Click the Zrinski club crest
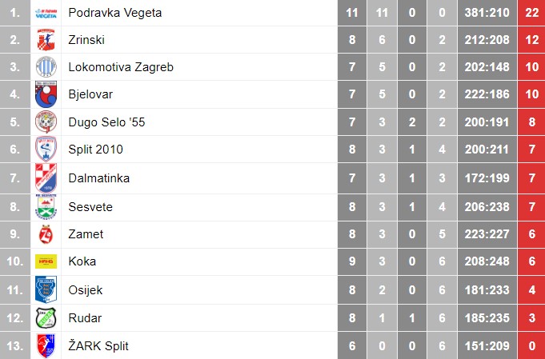545x359 pixels. tap(46, 40)
